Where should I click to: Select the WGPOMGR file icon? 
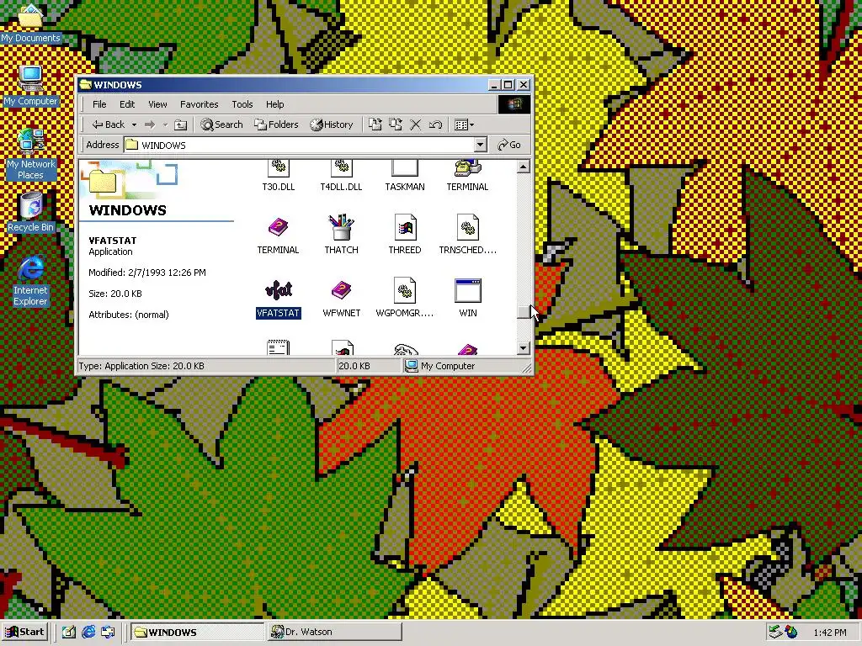405,290
